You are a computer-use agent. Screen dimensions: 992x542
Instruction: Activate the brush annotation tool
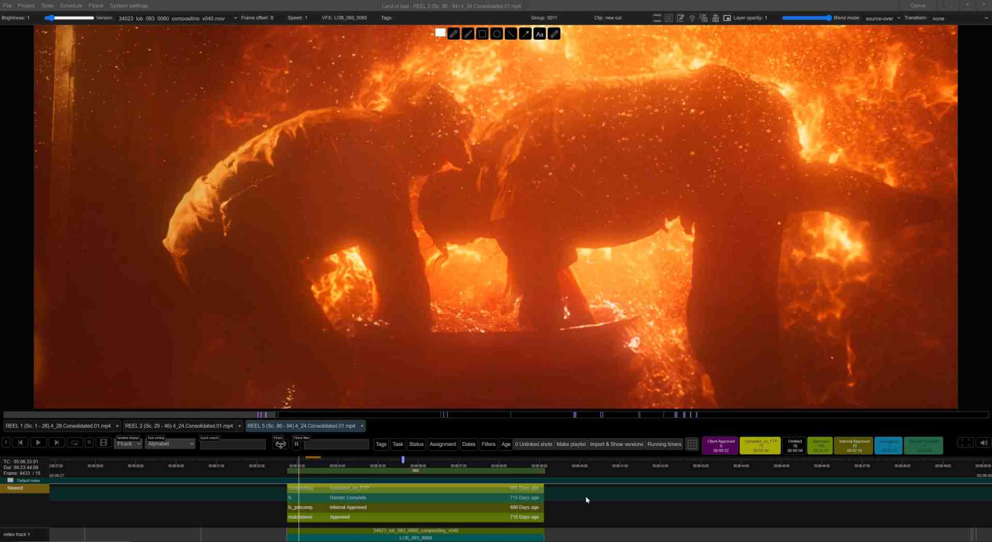click(x=468, y=34)
